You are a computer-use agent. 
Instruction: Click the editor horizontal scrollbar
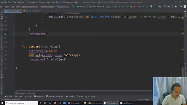pyautogui.click(x=84, y=91)
